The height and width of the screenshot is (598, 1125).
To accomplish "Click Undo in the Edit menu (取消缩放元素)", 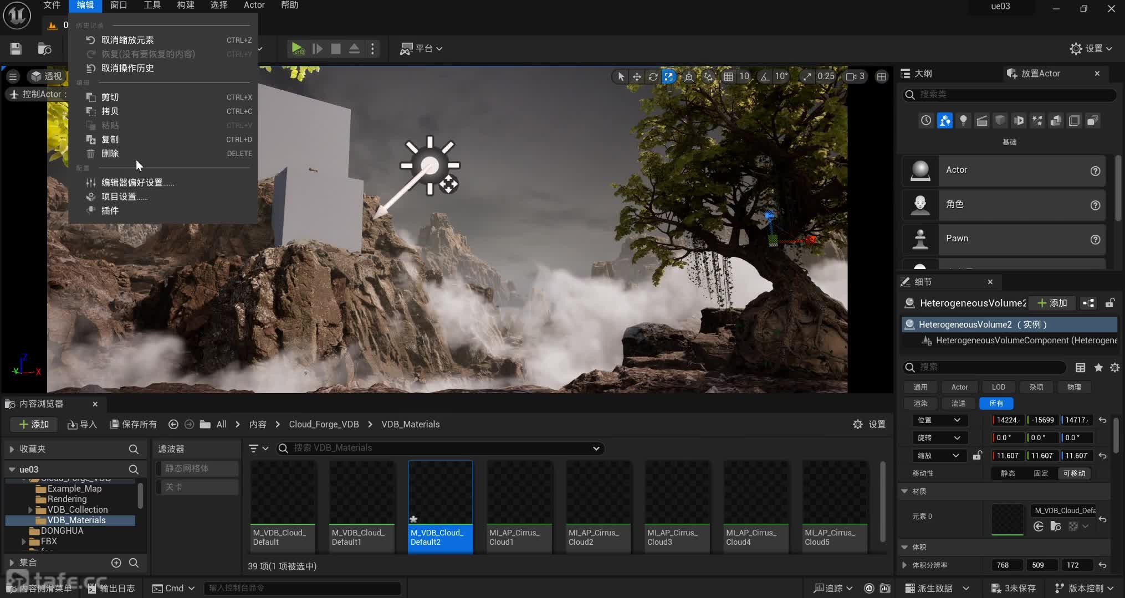I will 163,40.
